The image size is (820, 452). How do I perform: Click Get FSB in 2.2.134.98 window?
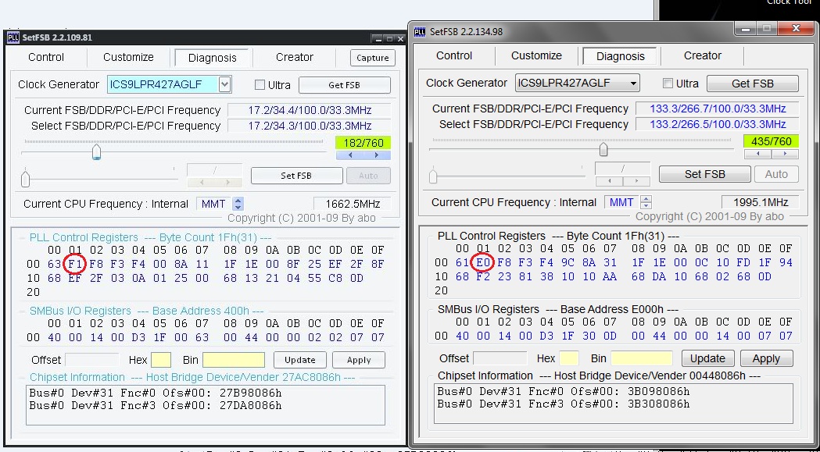(753, 83)
